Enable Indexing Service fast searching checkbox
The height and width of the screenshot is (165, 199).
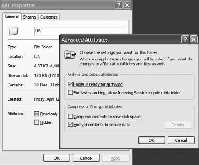click(70, 93)
